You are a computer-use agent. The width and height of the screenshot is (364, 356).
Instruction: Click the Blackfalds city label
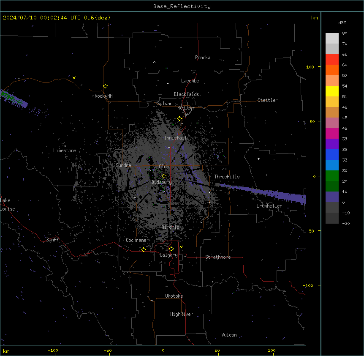(x=186, y=94)
